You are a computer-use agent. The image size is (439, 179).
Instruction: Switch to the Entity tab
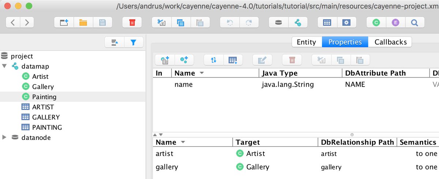click(307, 42)
